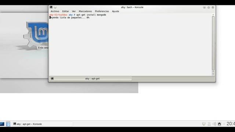Click the 'Leyendo lista de paquetes... 0%' line
The image size is (235, 132).
(69, 18)
